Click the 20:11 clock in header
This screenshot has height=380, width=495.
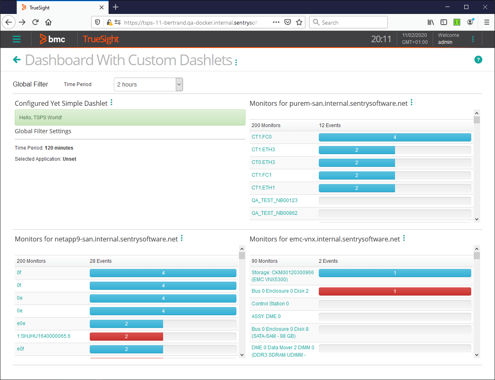[381, 39]
